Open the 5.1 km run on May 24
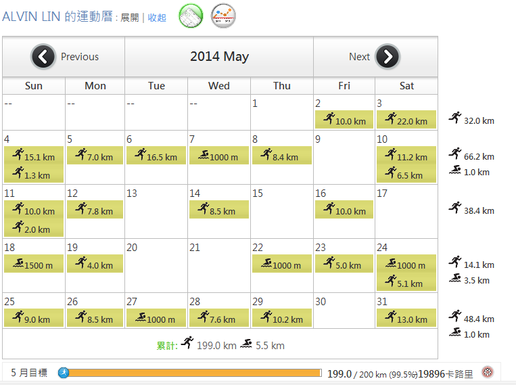Screen dimensions: 516x385 coord(406,283)
